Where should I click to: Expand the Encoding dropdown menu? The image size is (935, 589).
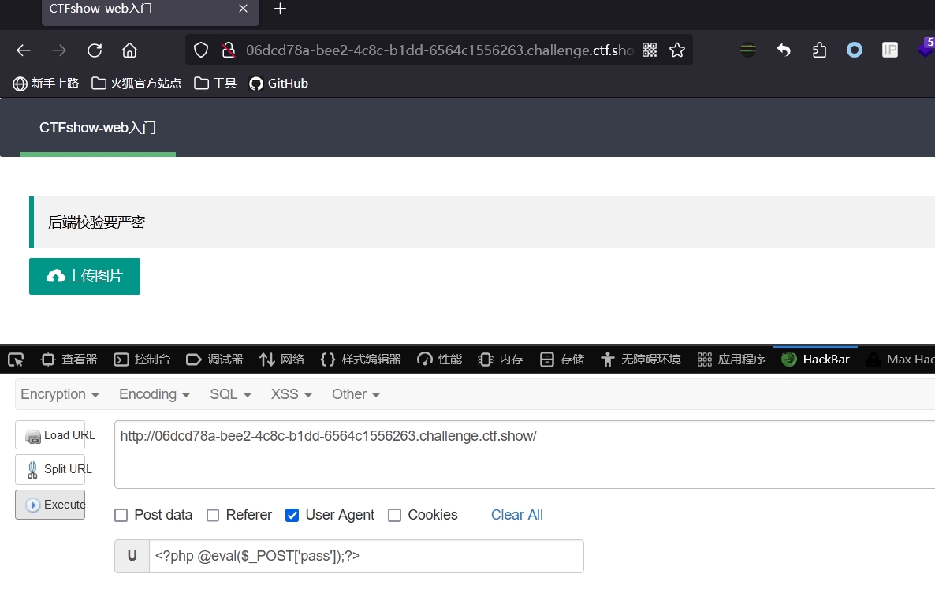point(154,395)
